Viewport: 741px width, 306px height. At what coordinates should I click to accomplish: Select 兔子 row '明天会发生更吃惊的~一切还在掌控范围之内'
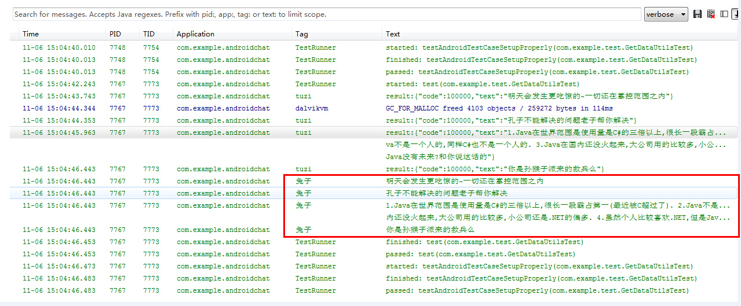[x=465, y=182]
